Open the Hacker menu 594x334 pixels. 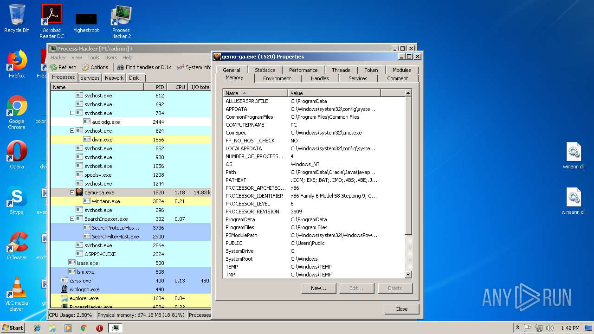click(x=58, y=58)
